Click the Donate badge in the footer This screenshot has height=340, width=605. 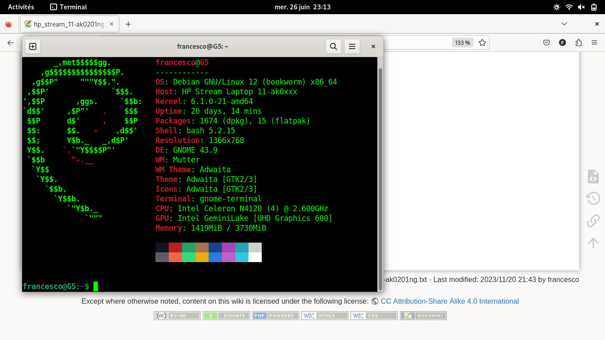point(226,316)
